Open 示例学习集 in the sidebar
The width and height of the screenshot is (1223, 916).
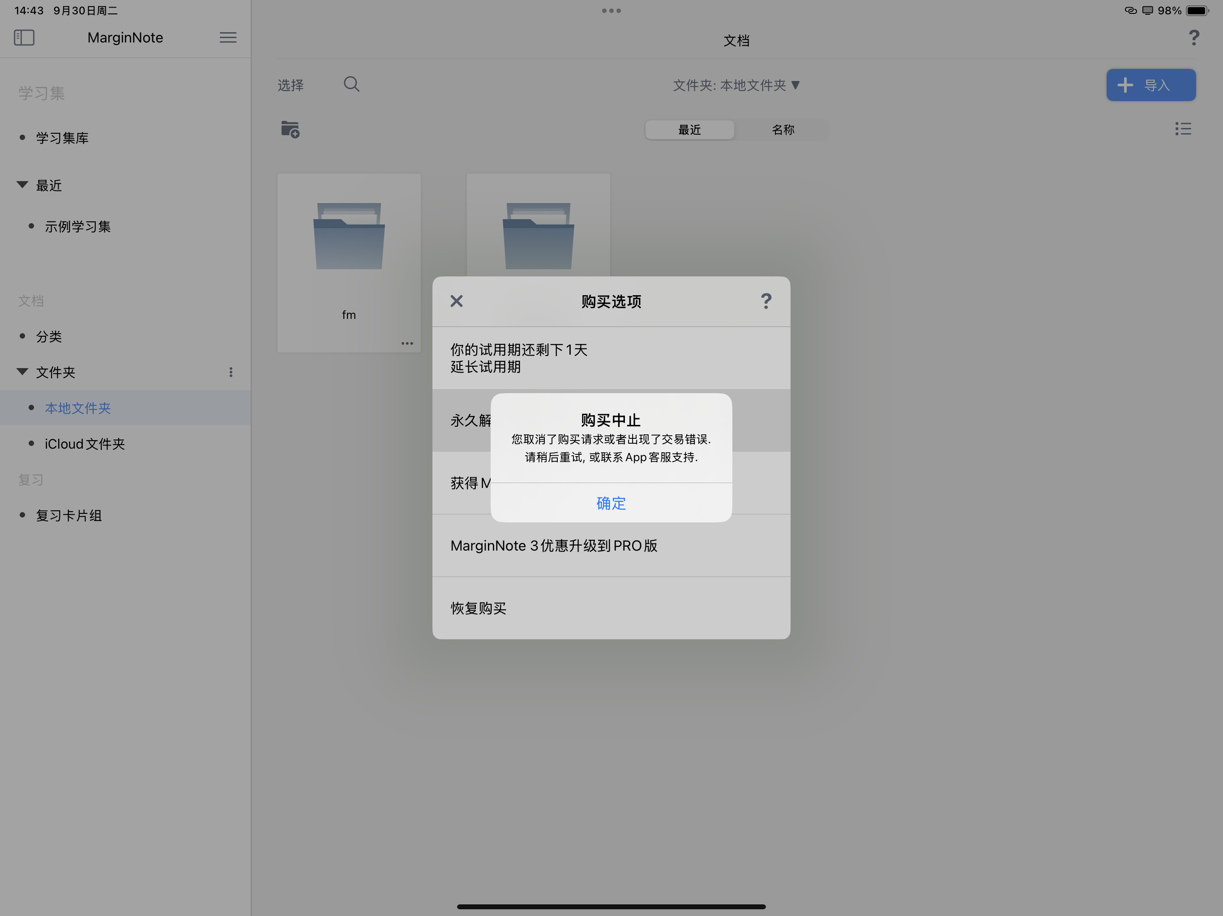[77, 226]
